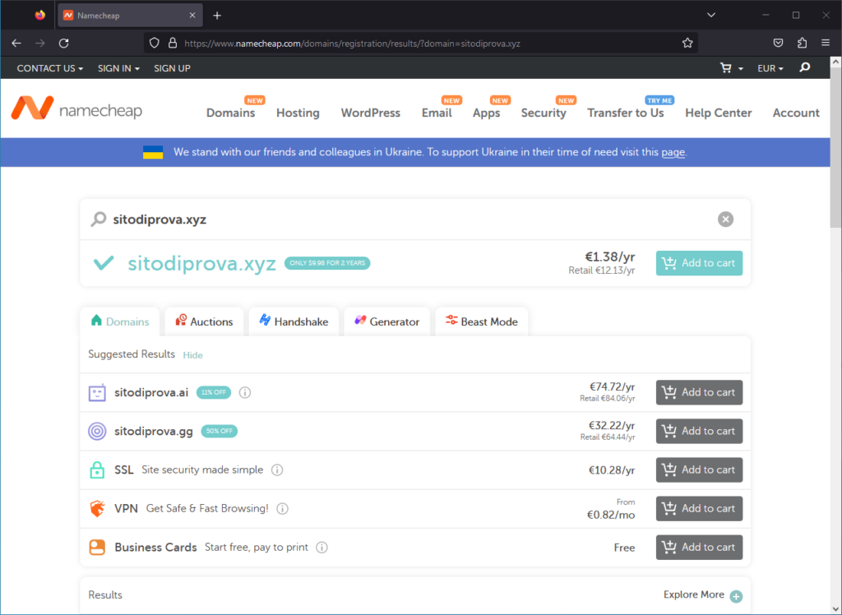
Task: Click the VPN fox icon
Action: click(x=97, y=509)
